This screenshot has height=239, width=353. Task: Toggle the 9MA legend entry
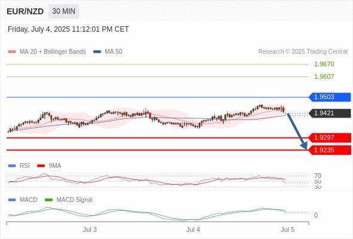coord(49,166)
